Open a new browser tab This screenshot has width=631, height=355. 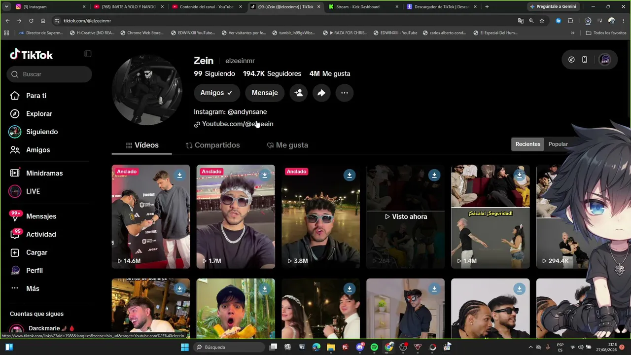click(487, 7)
